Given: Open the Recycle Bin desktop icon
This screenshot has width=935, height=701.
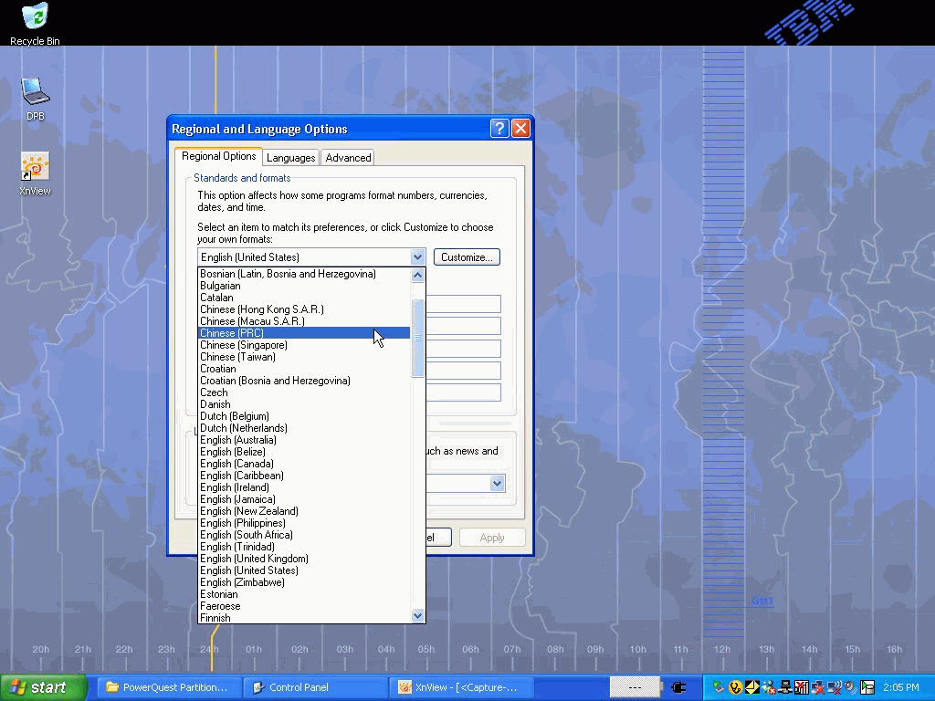Looking at the screenshot, I should [35, 18].
